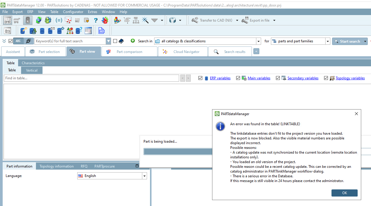
Task: Click the gray funnel triangle icon
Action: (154, 20)
